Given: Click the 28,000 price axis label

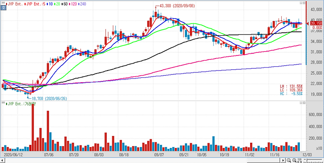Looking at the screenshot, I should pos(316,63).
